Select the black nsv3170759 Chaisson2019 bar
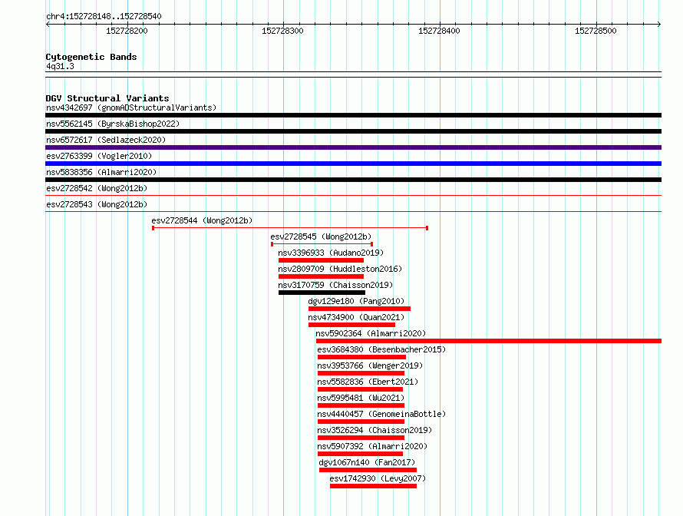The height and width of the screenshot is (516, 683). point(322,293)
